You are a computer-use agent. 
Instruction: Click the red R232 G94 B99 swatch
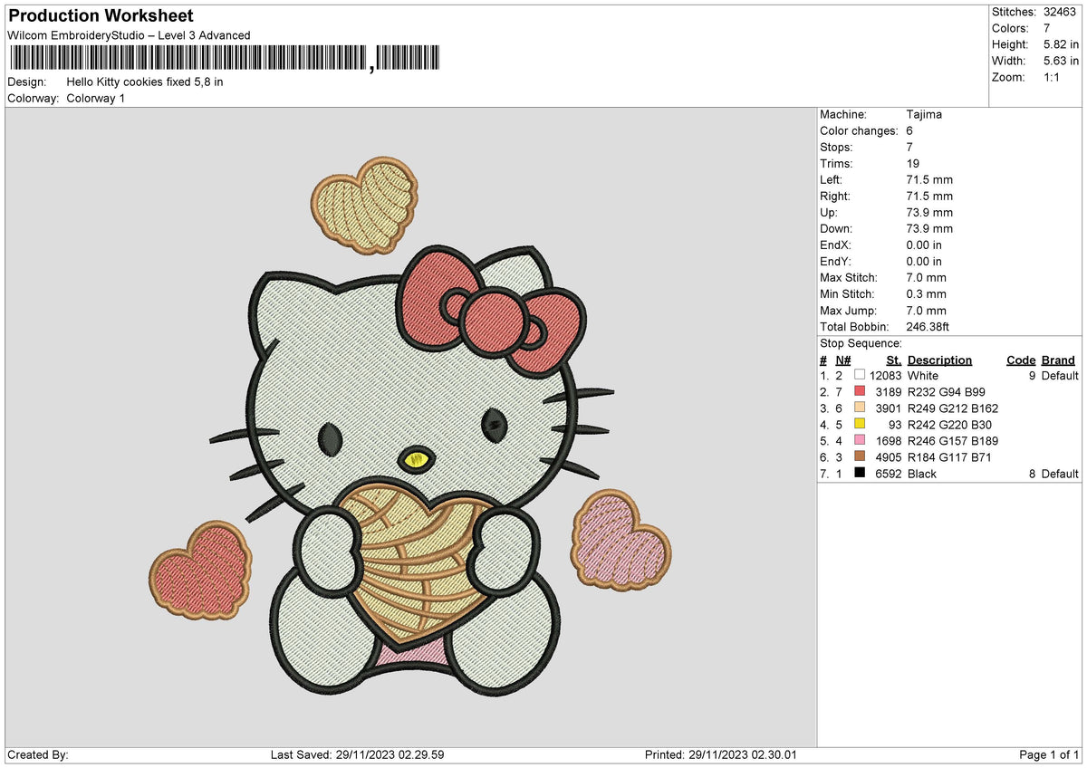click(x=860, y=391)
